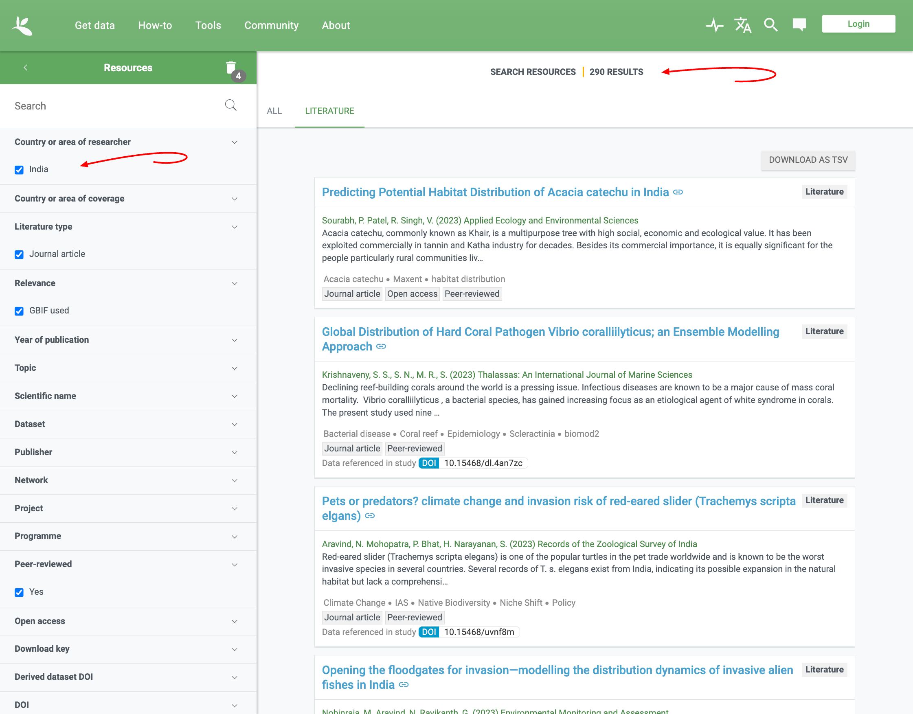Image resolution: width=913 pixels, height=714 pixels.
Task: Click the filter search magnifier icon
Action: 231,105
